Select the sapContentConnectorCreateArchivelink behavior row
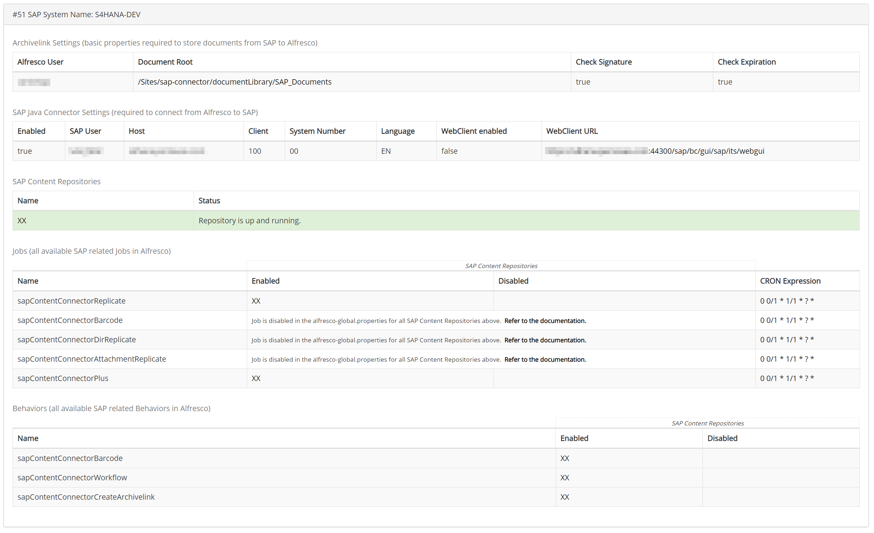Image resolution: width=874 pixels, height=533 pixels. click(86, 497)
